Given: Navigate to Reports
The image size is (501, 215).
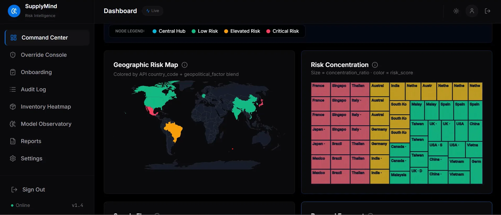Looking at the screenshot, I should 47,141.
